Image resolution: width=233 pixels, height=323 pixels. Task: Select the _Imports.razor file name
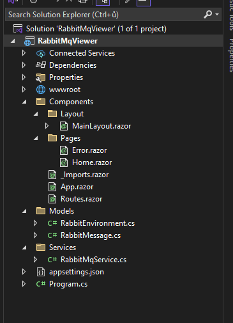[85, 175]
